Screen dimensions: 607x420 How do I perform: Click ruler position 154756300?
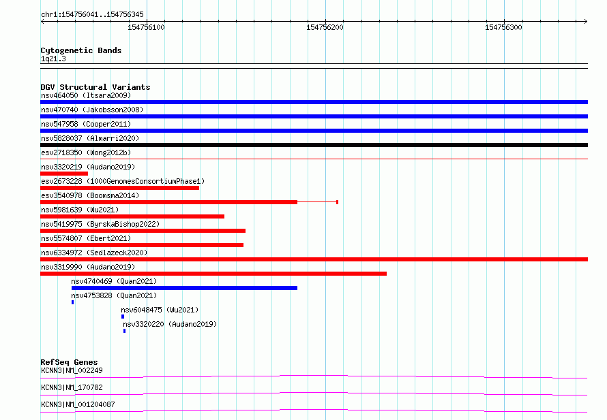tap(503, 27)
